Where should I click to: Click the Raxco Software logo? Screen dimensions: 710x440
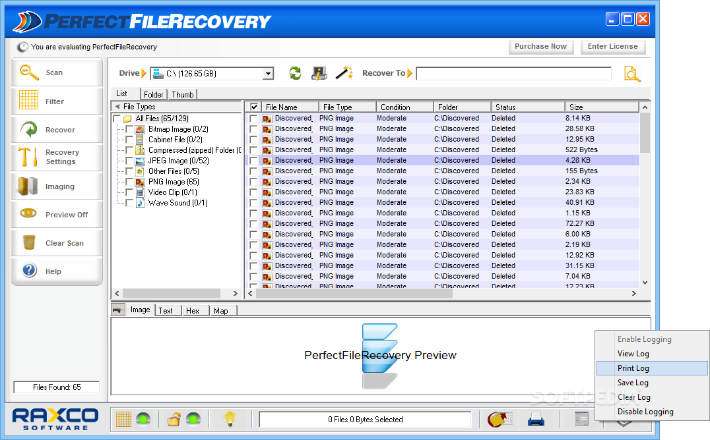click(55, 419)
